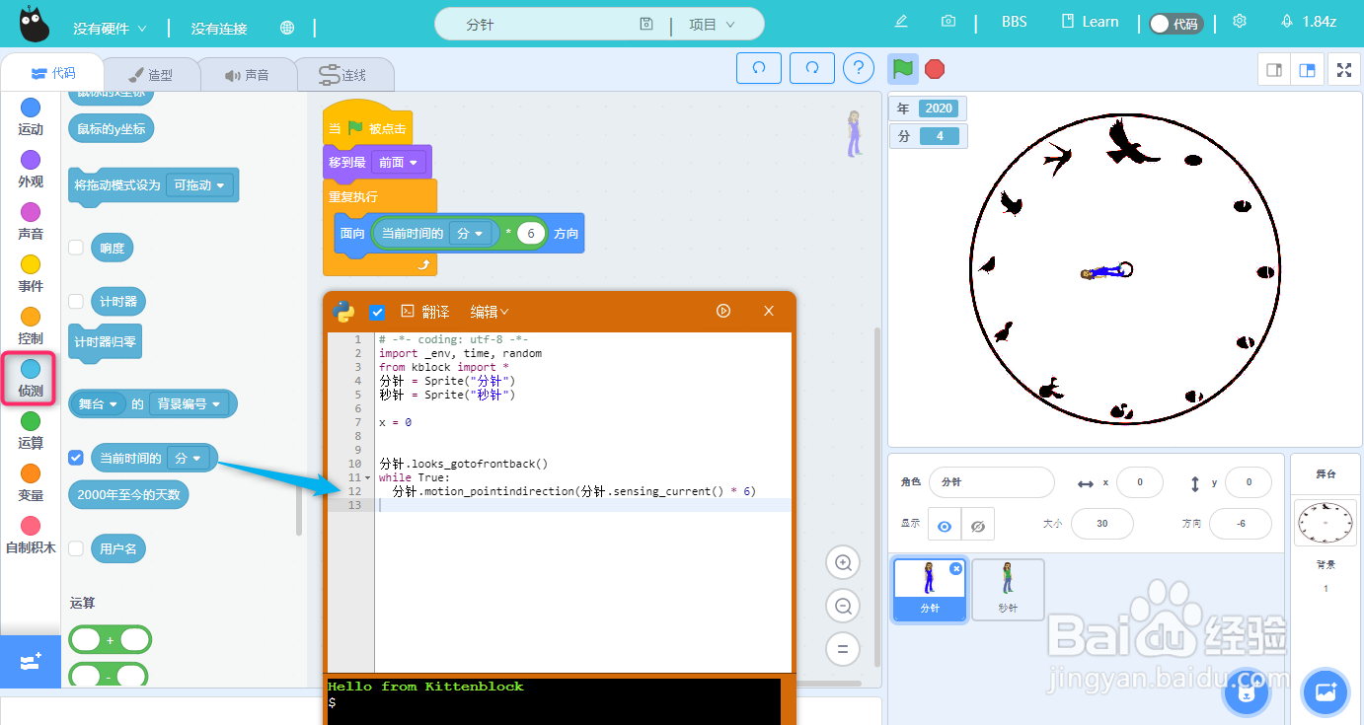Click the save disk icon in project bar

coord(646,25)
